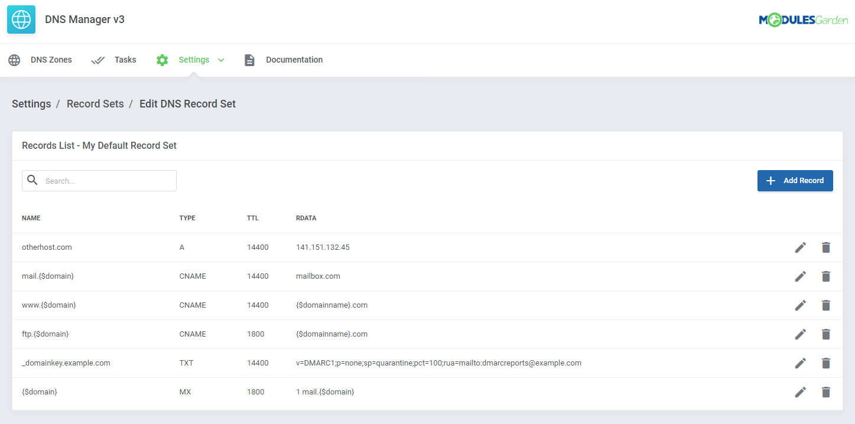Click Edit DNS Record Set breadcrumb
The image size is (855, 424).
coord(187,104)
